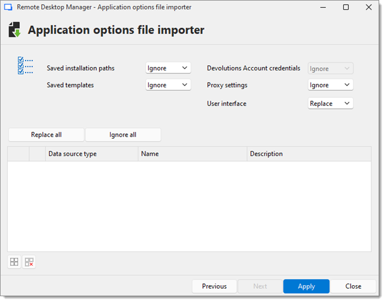Maximize the importer window
Screen dimensions: 385x302
click(x=345, y=7)
